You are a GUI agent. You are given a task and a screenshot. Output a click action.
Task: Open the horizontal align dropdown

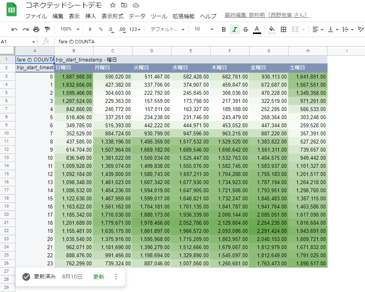[318, 29]
